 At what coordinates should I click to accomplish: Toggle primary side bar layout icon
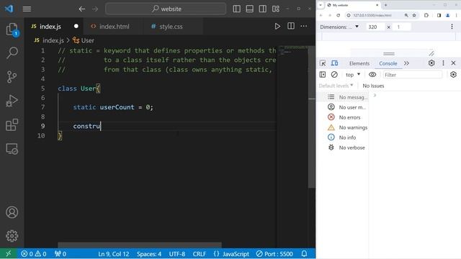click(x=237, y=9)
